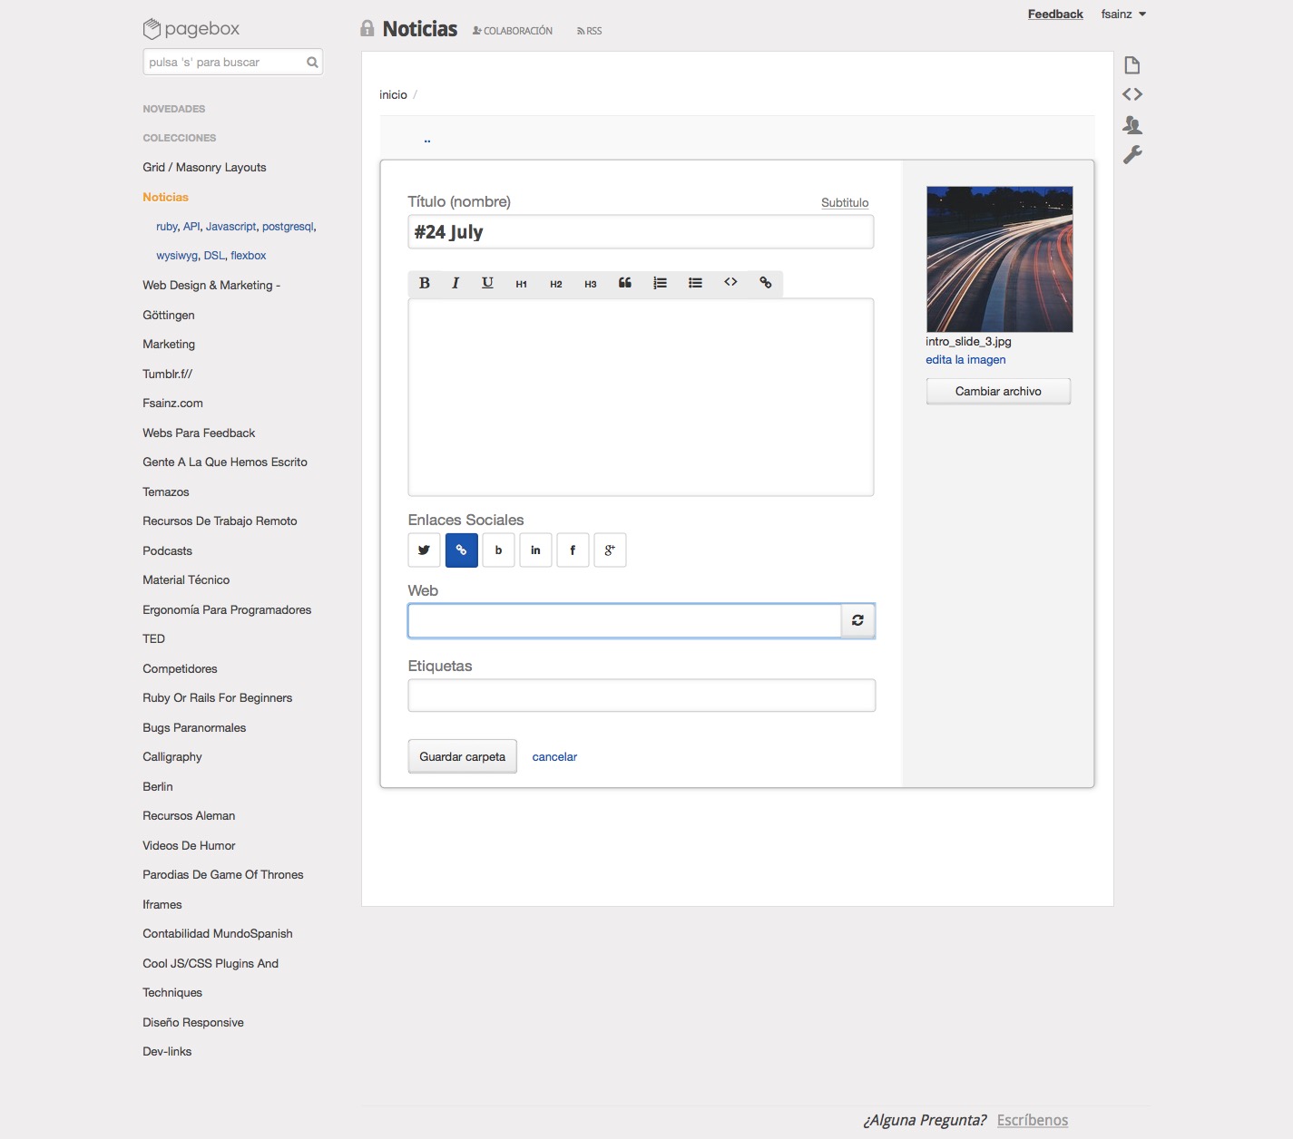The width and height of the screenshot is (1293, 1139).
Task: Insert code block in the editor toolbar
Action: (x=730, y=282)
